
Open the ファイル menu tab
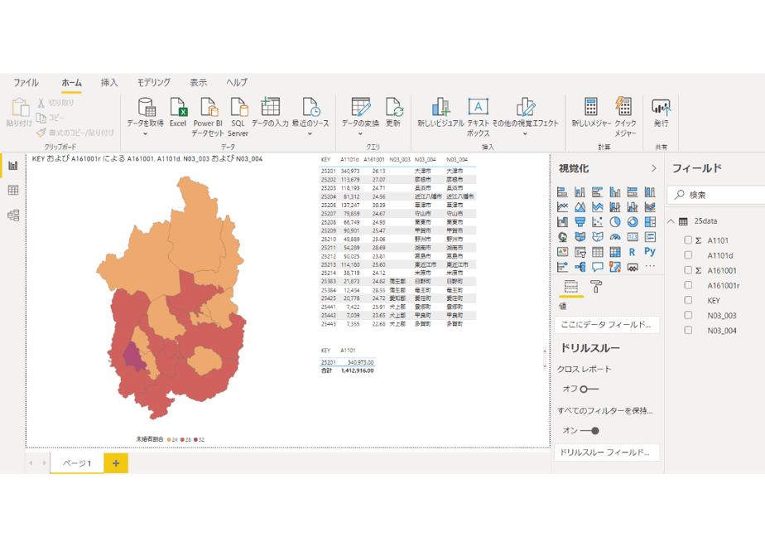coord(26,83)
